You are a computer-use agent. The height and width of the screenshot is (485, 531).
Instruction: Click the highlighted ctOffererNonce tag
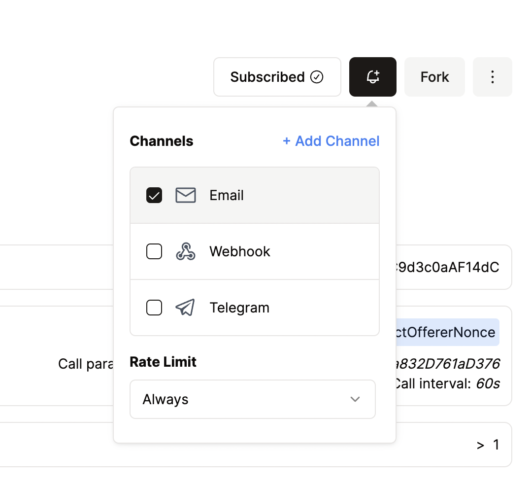447,332
